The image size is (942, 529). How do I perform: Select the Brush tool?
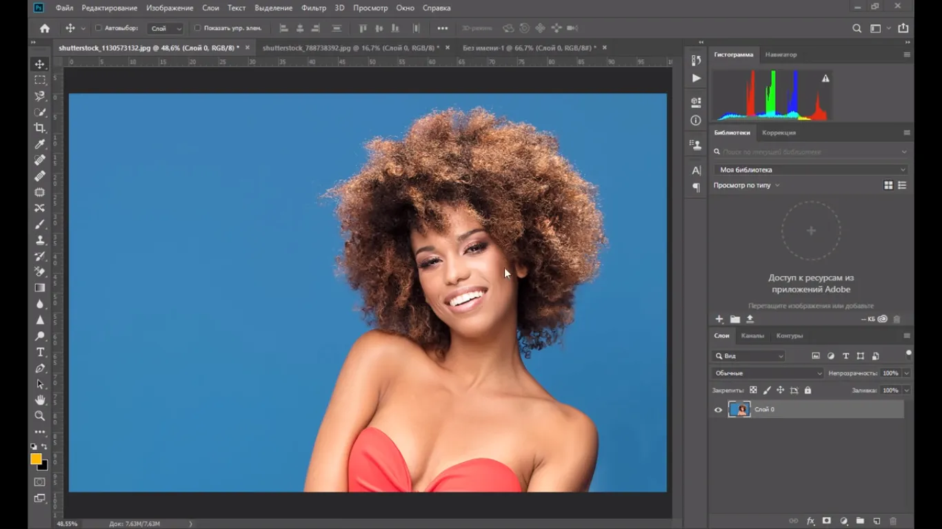click(x=40, y=224)
